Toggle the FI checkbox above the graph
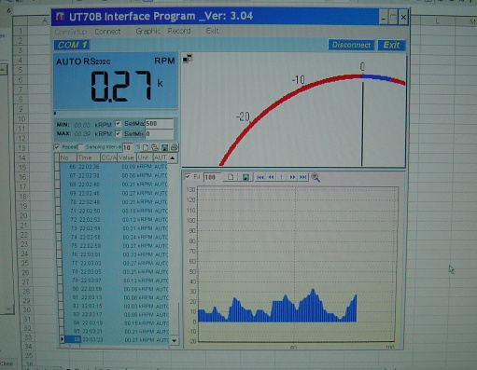Image resolution: width=477 pixels, height=370 pixels. click(188, 177)
